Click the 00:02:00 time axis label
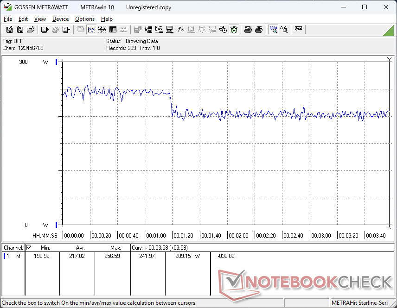This screenshot has width=397, height=308. (238, 235)
